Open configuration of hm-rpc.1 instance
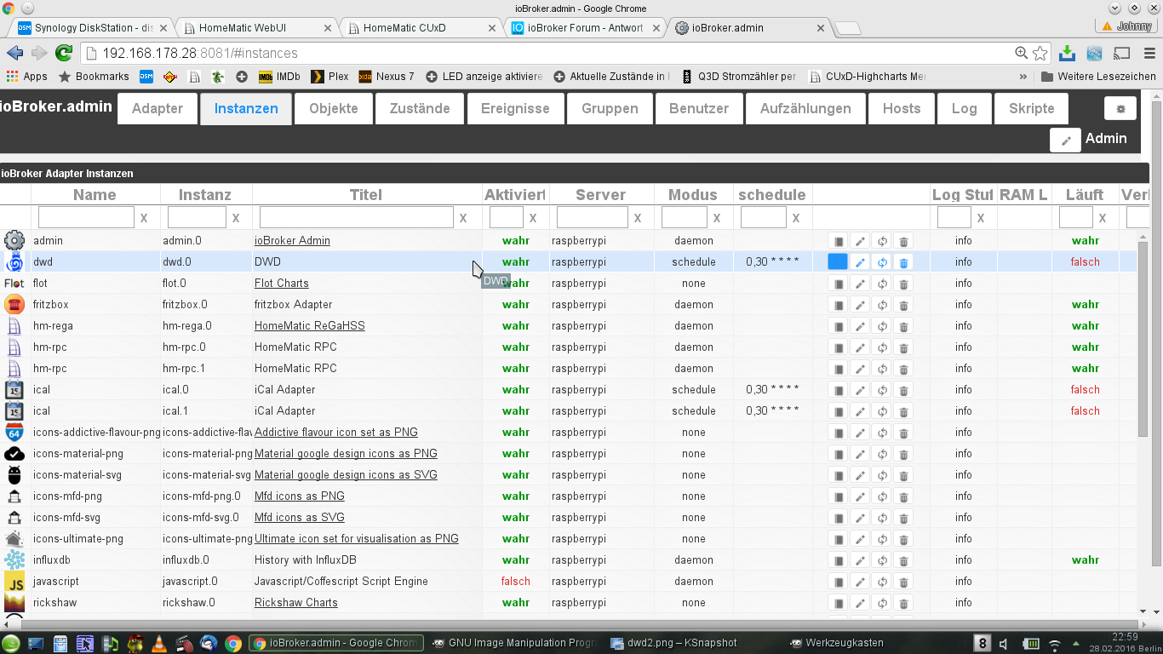This screenshot has width=1163, height=654. tap(838, 369)
